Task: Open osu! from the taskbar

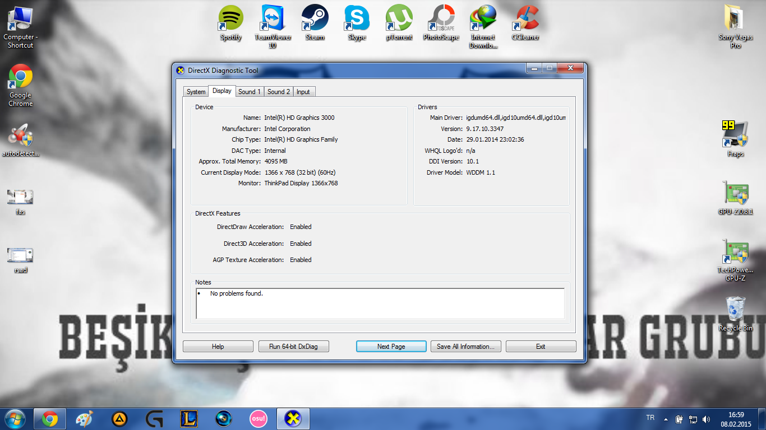Action: point(259,419)
